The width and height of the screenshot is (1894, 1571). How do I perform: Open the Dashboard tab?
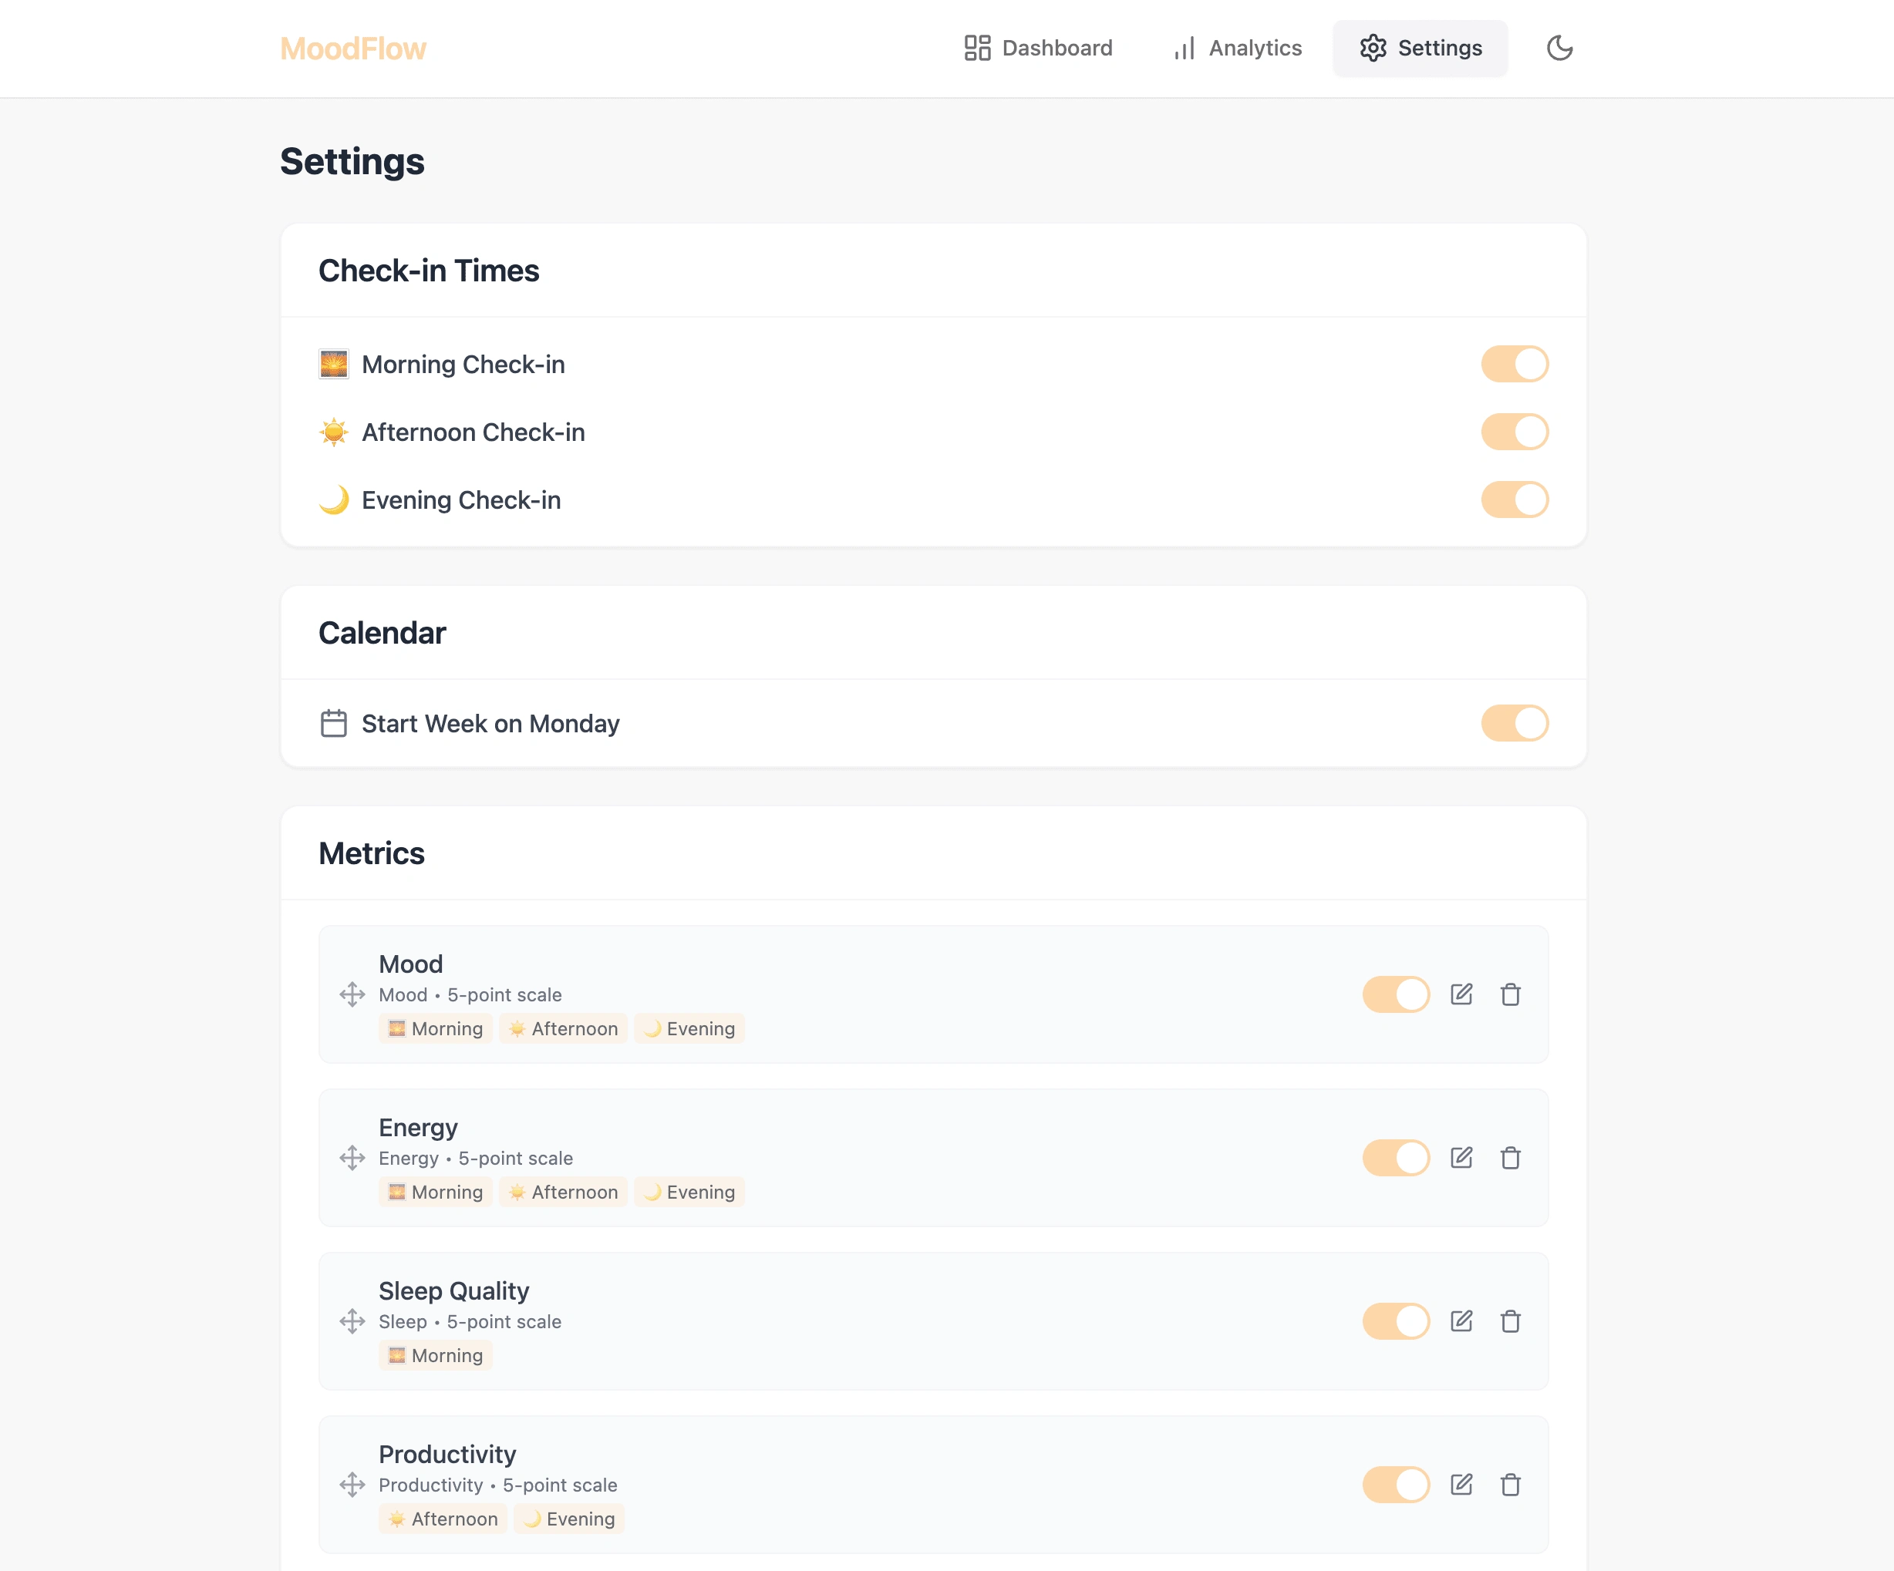[x=1038, y=49]
